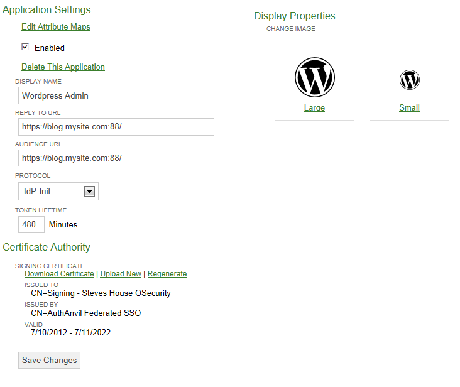Screen dimensions: 460x387
Task: Click the VALID label
Action: [33, 325]
